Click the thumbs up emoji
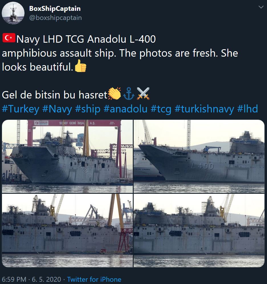 coord(80,66)
